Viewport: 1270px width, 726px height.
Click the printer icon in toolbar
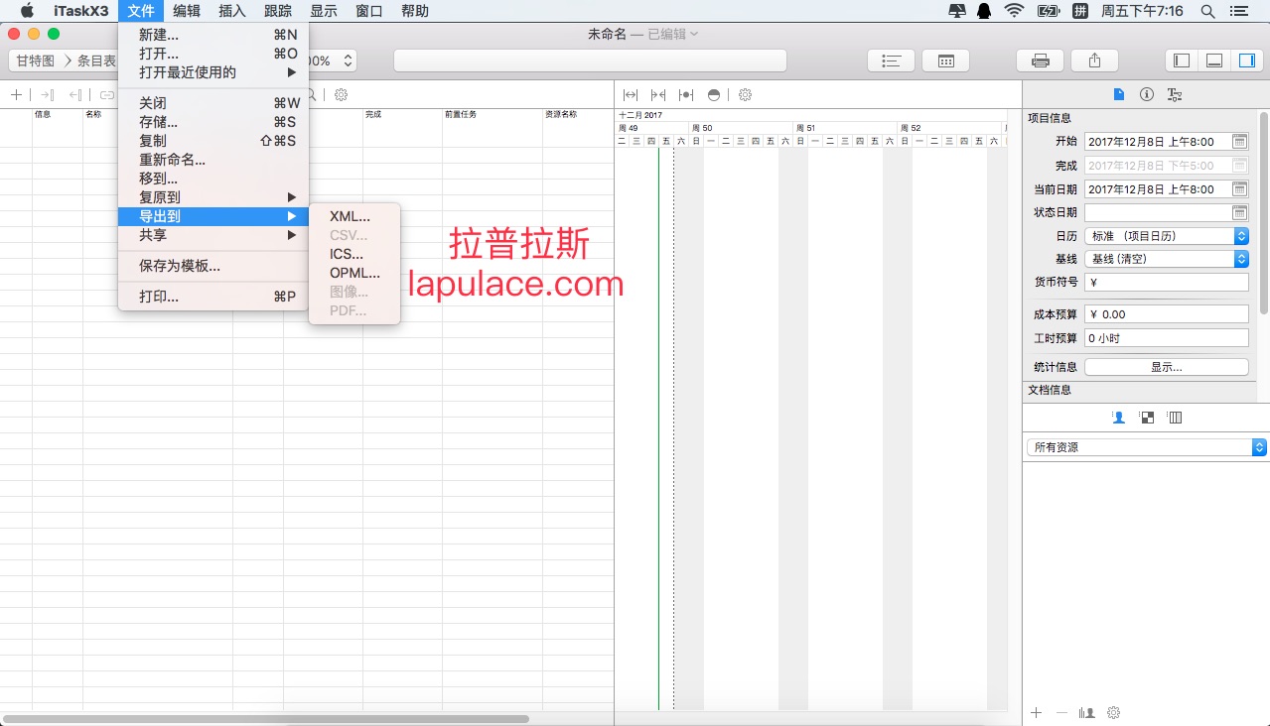pos(1040,60)
